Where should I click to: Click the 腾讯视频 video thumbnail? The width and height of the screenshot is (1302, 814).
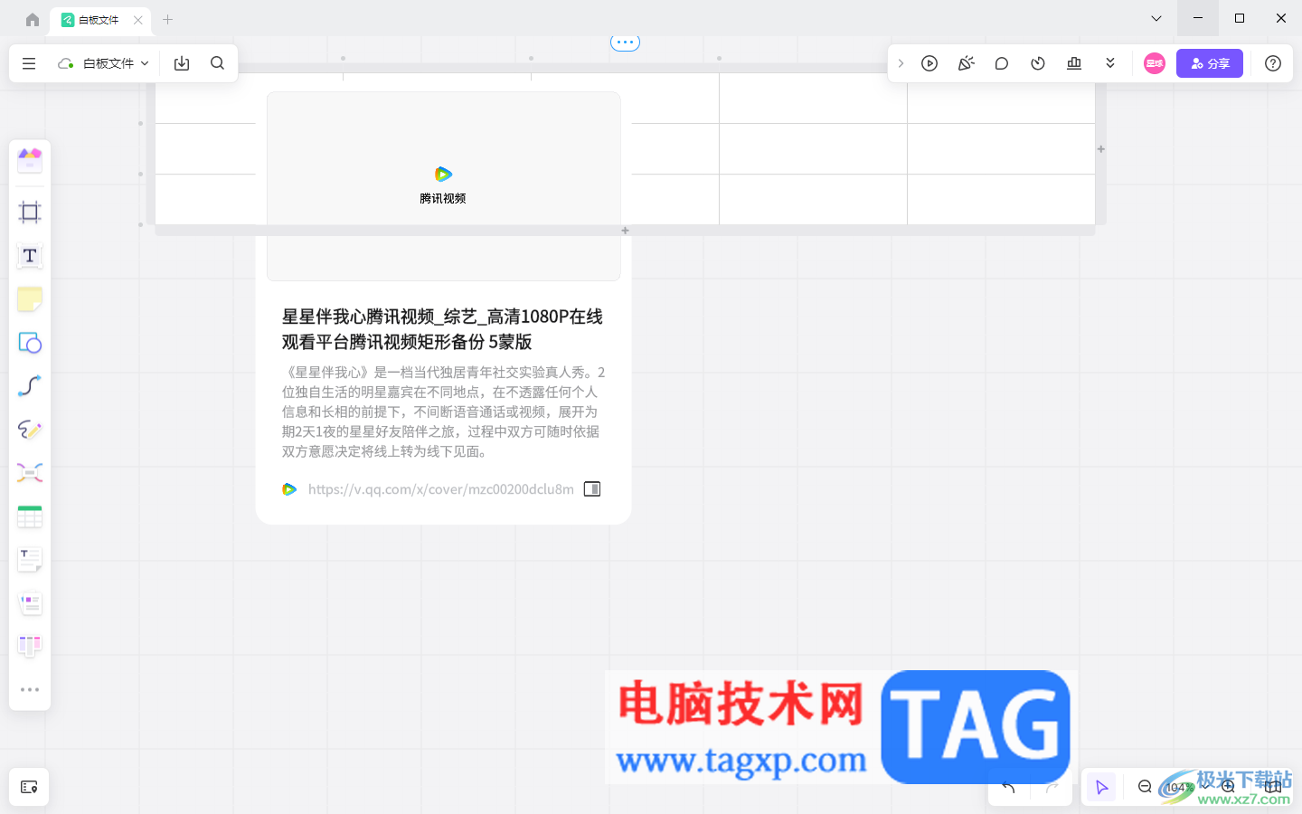tap(443, 186)
